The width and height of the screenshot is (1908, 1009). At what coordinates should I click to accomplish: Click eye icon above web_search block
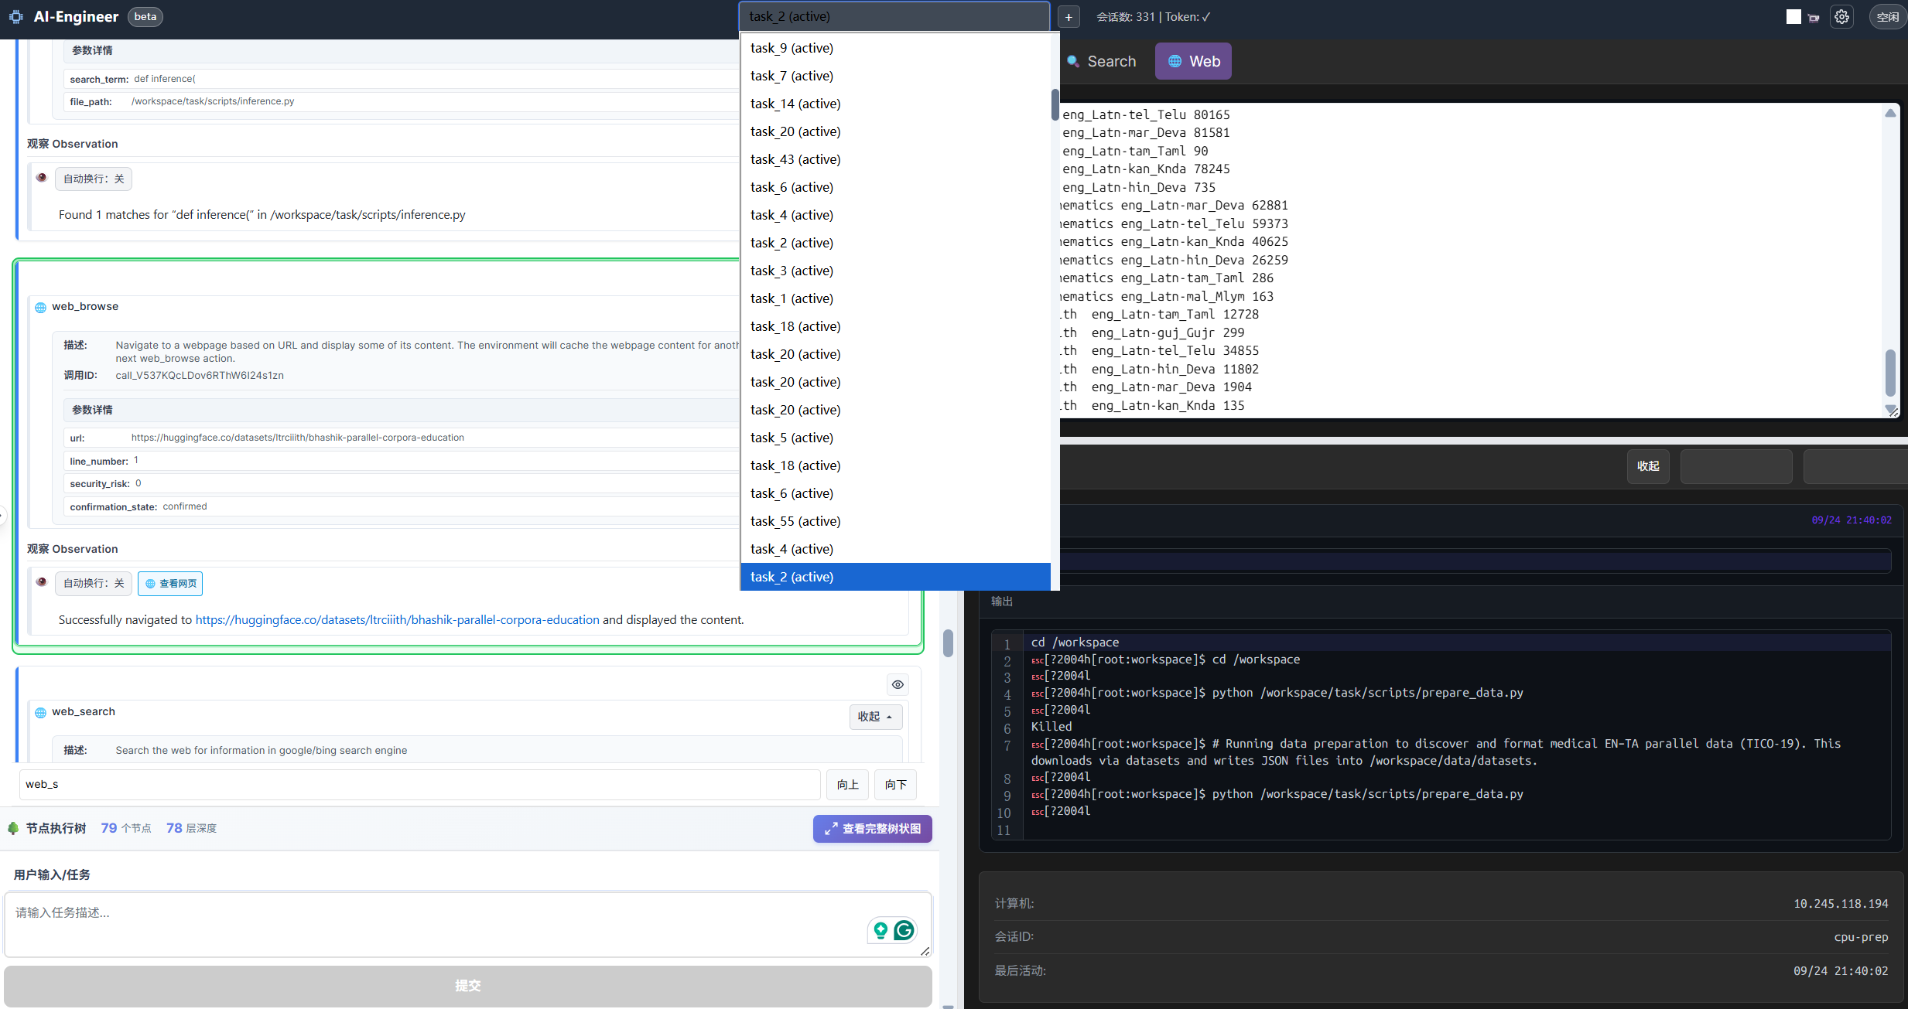(x=898, y=684)
